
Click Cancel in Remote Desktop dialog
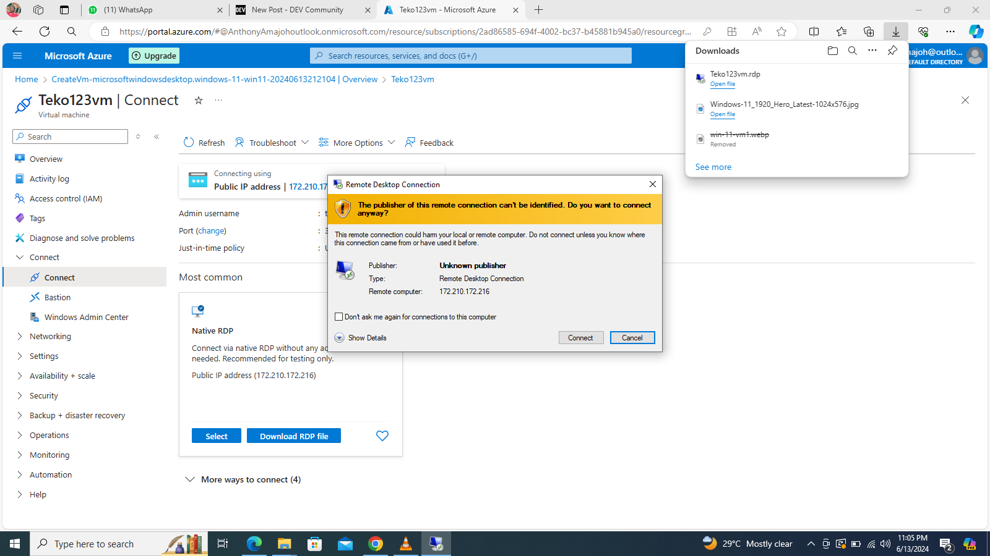point(632,338)
